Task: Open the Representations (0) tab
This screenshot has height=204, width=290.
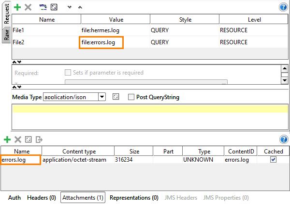Action: [x=134, y=198]
